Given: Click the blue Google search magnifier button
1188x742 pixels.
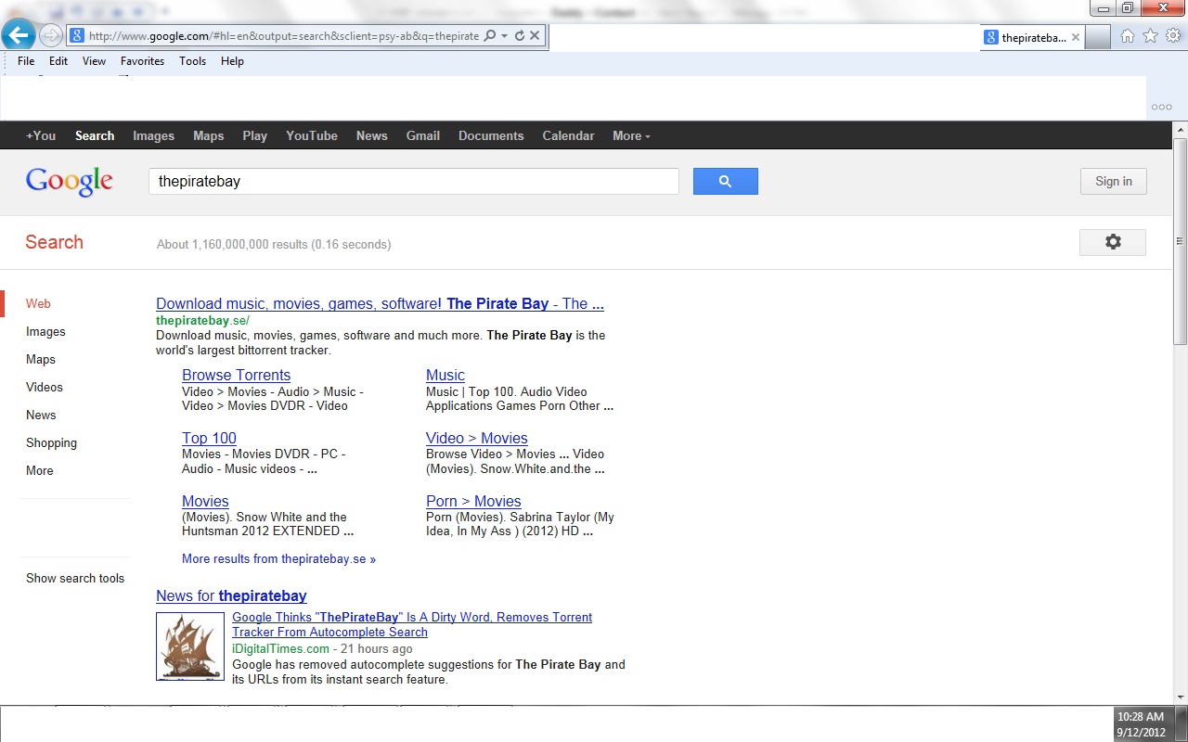Looking at the screenshot, I should pos(726,182).
